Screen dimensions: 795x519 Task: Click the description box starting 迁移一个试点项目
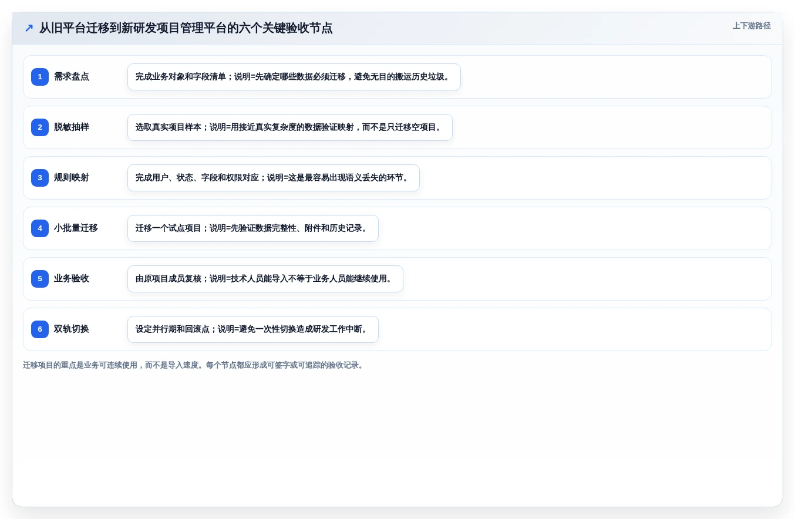click(253, 228)
